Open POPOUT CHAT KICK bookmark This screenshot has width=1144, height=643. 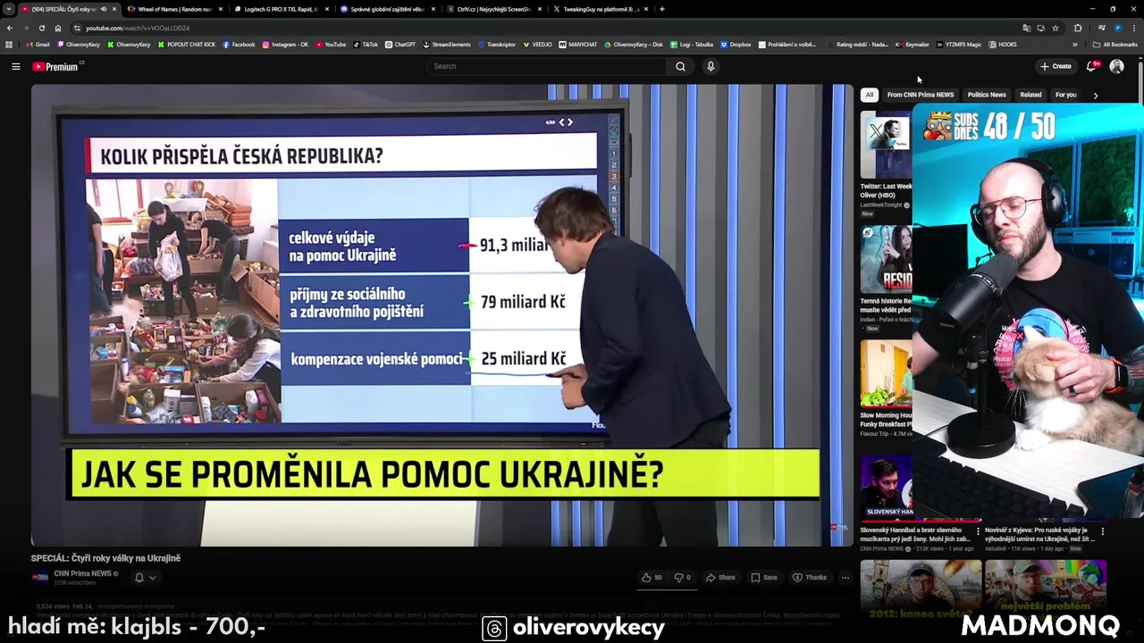[187, 45]
